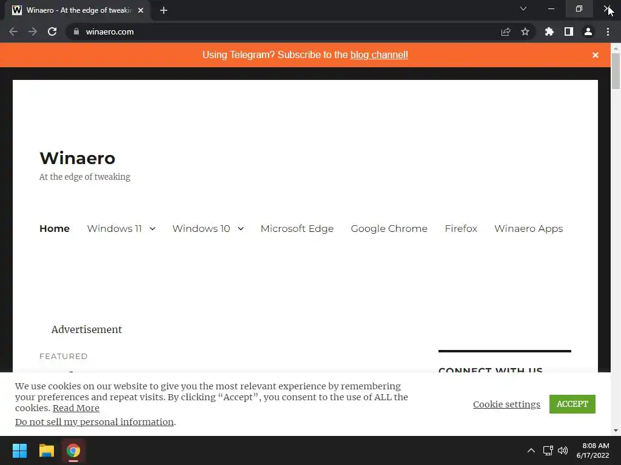Click the Winaero site title

point(78,158)
